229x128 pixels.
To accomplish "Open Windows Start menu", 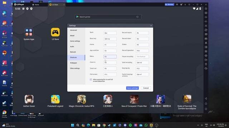I will click(73, 125).
